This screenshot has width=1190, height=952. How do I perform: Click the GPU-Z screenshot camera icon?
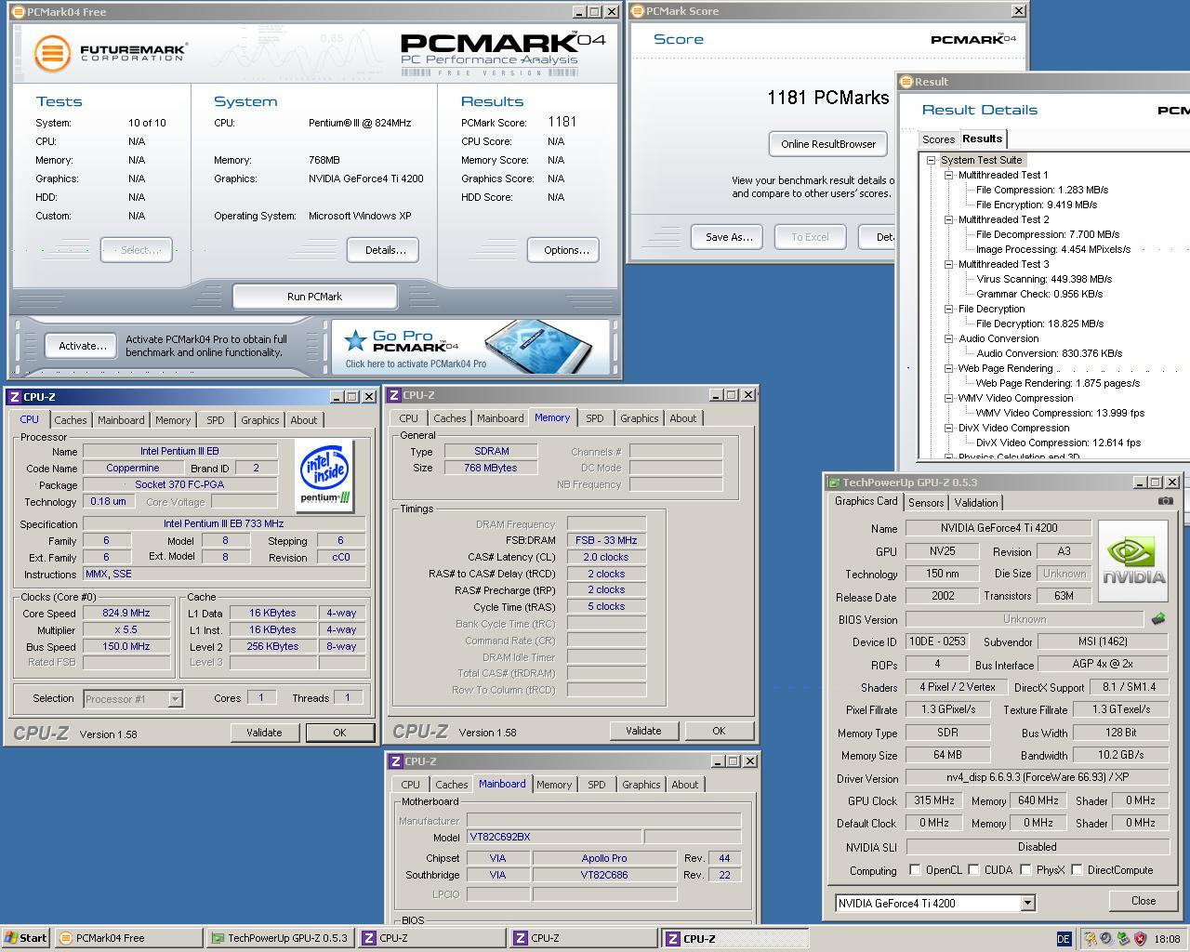click(1165, 500)
